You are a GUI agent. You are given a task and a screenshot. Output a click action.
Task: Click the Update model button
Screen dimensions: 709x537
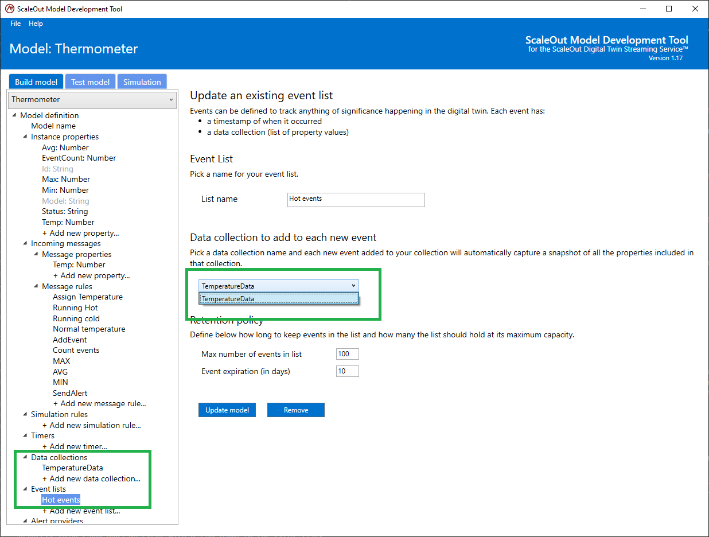(x=227, y=410)
